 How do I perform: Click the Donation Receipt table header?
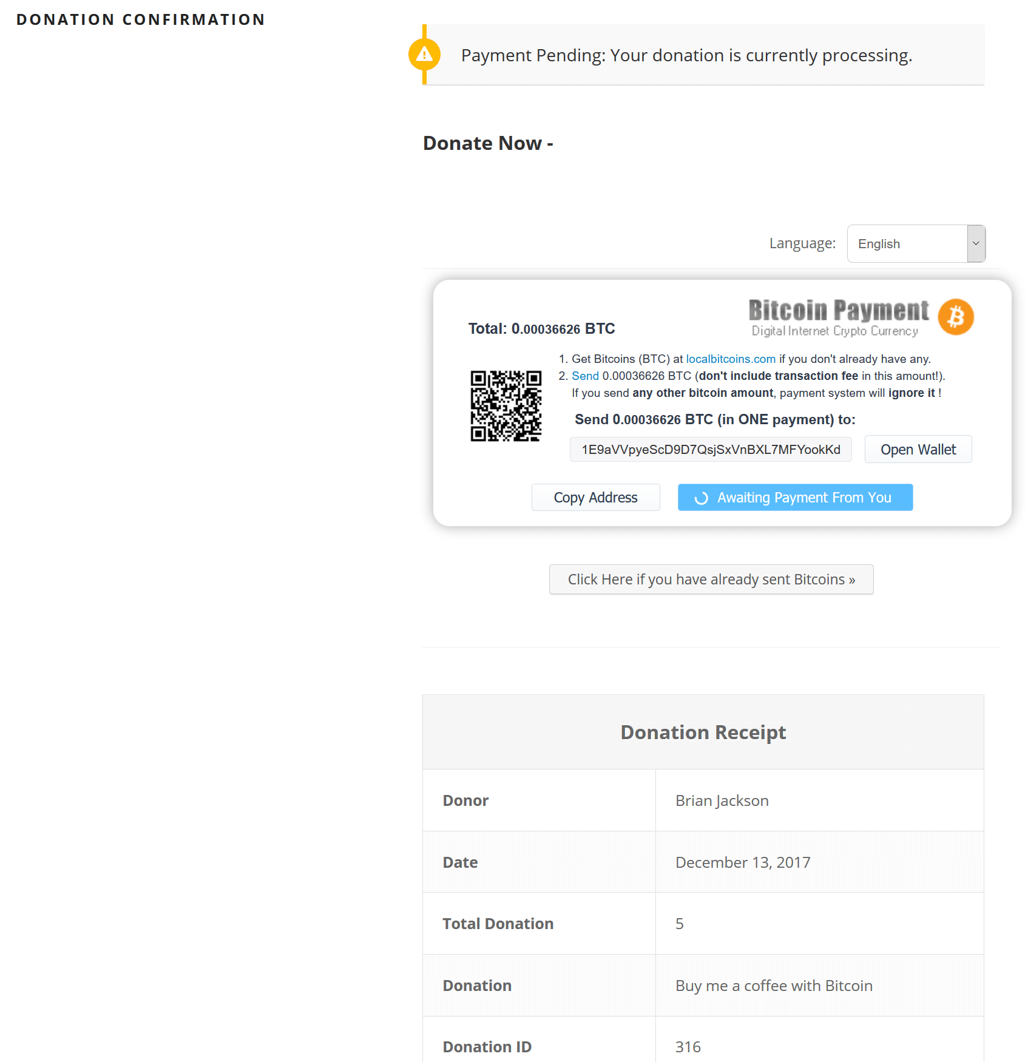pyautogui.click(x=703, y=732)
